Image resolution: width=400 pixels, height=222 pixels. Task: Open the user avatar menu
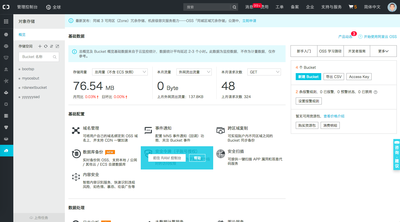click(x=392, y=7)
